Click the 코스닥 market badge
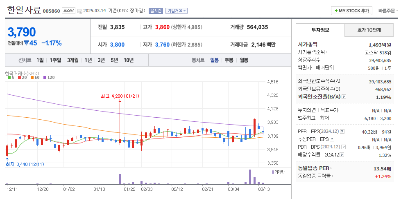The image size is (401, 199). [68, 11]
